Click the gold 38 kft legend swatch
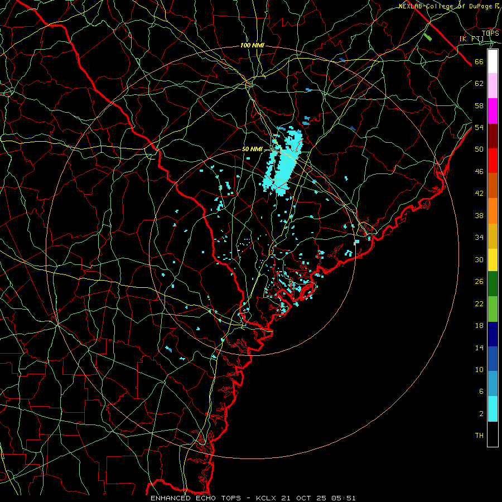This screenshot has width=502, height=502. (x=493, y=236)
